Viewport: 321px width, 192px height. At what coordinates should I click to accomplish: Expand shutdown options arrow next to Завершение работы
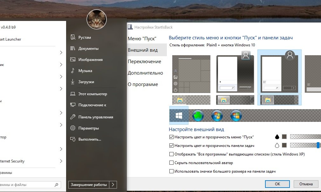(113, 185)
